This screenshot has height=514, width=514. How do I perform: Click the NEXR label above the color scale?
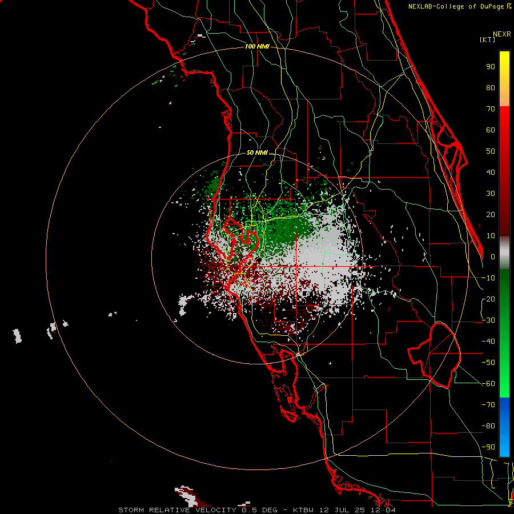[x=501, y=34]
